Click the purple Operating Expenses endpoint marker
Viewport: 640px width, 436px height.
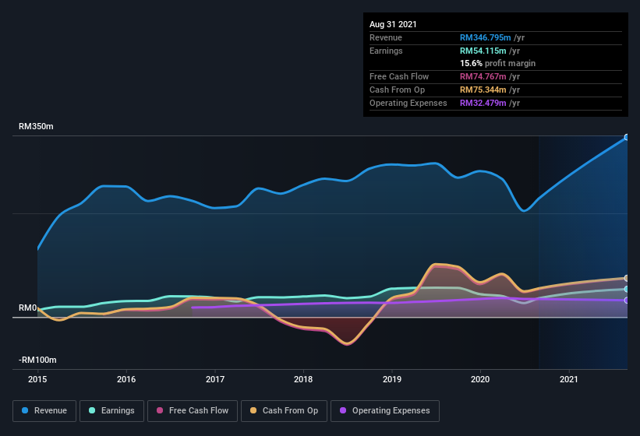point(626,300)
